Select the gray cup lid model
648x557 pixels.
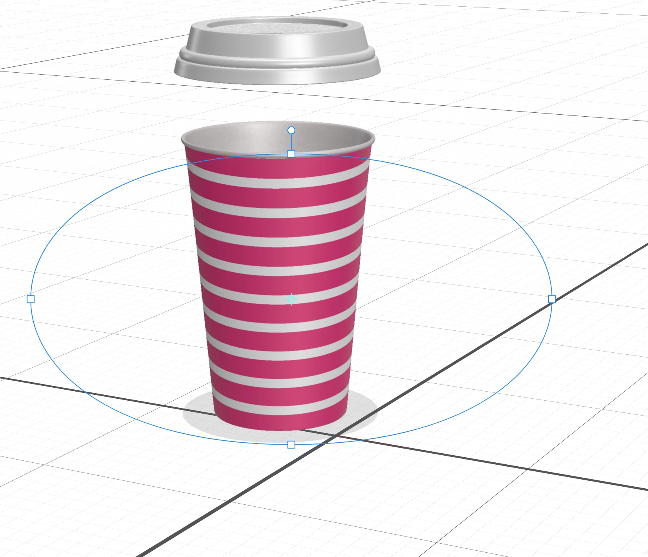click(277, 50)
